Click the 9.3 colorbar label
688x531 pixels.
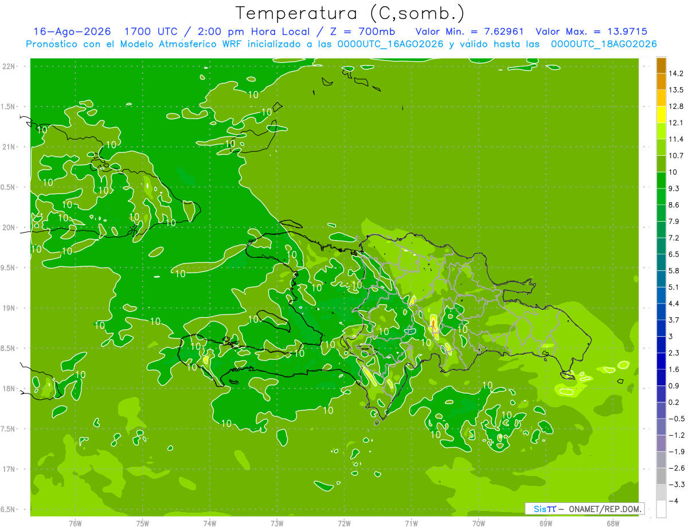674,188
